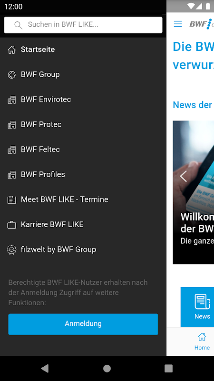Tap the Android back navigation button
This screenshot has height=381, width=214.
coord(45,368)
